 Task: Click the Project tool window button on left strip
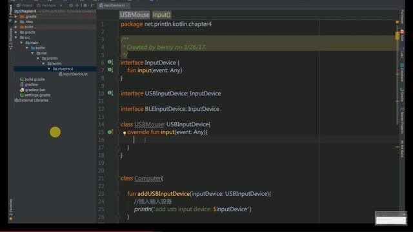(11, 13)
